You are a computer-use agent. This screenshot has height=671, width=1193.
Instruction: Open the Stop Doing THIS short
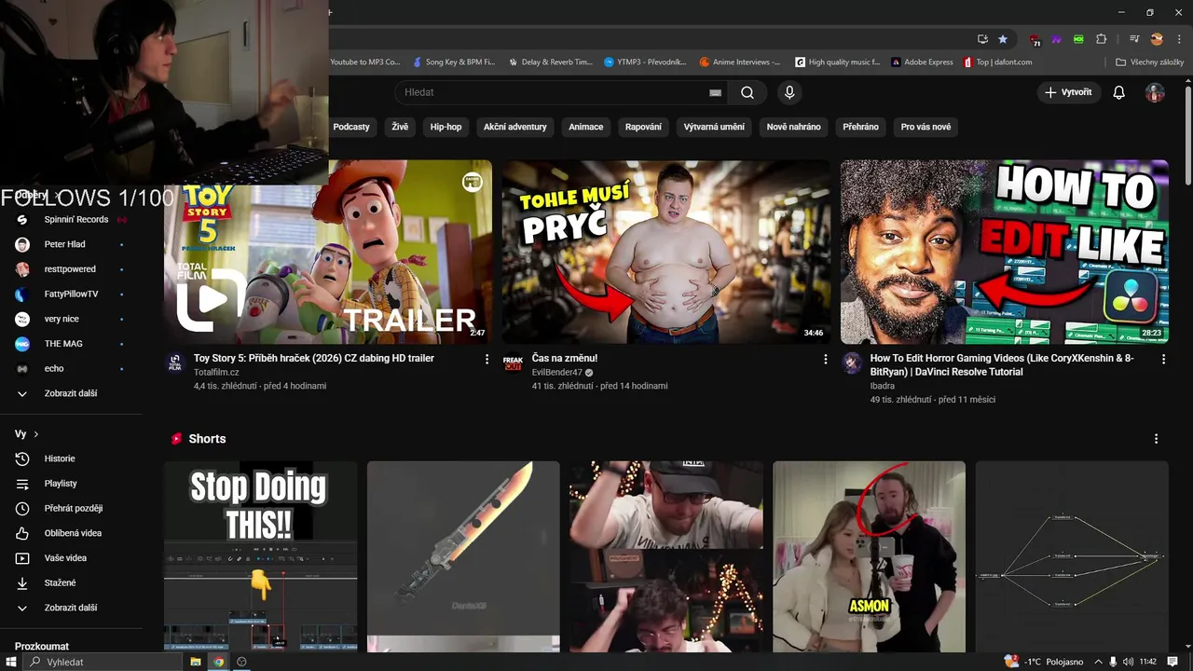click(260, 556)
